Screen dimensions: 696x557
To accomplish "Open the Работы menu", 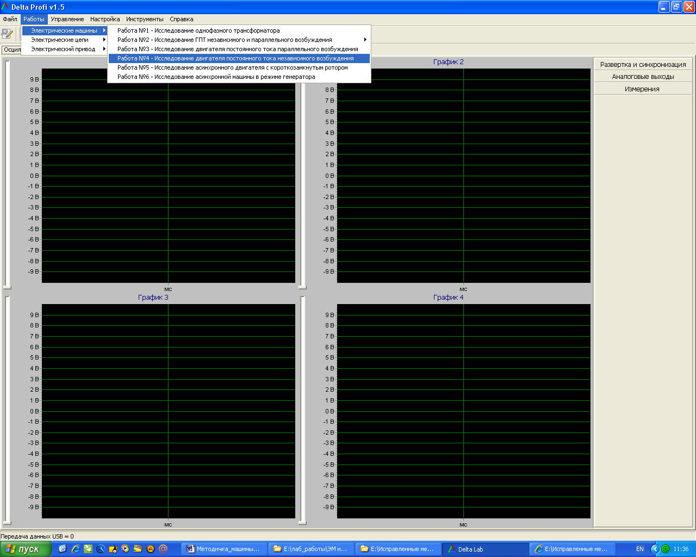I will [x=34, y=19].
